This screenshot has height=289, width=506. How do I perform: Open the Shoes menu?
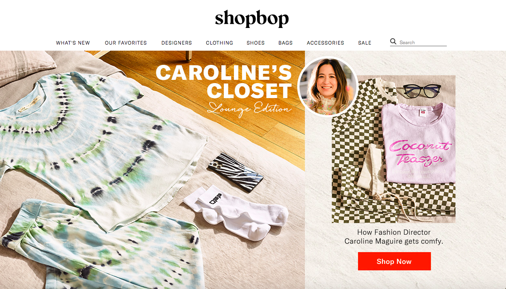point(255,43)
